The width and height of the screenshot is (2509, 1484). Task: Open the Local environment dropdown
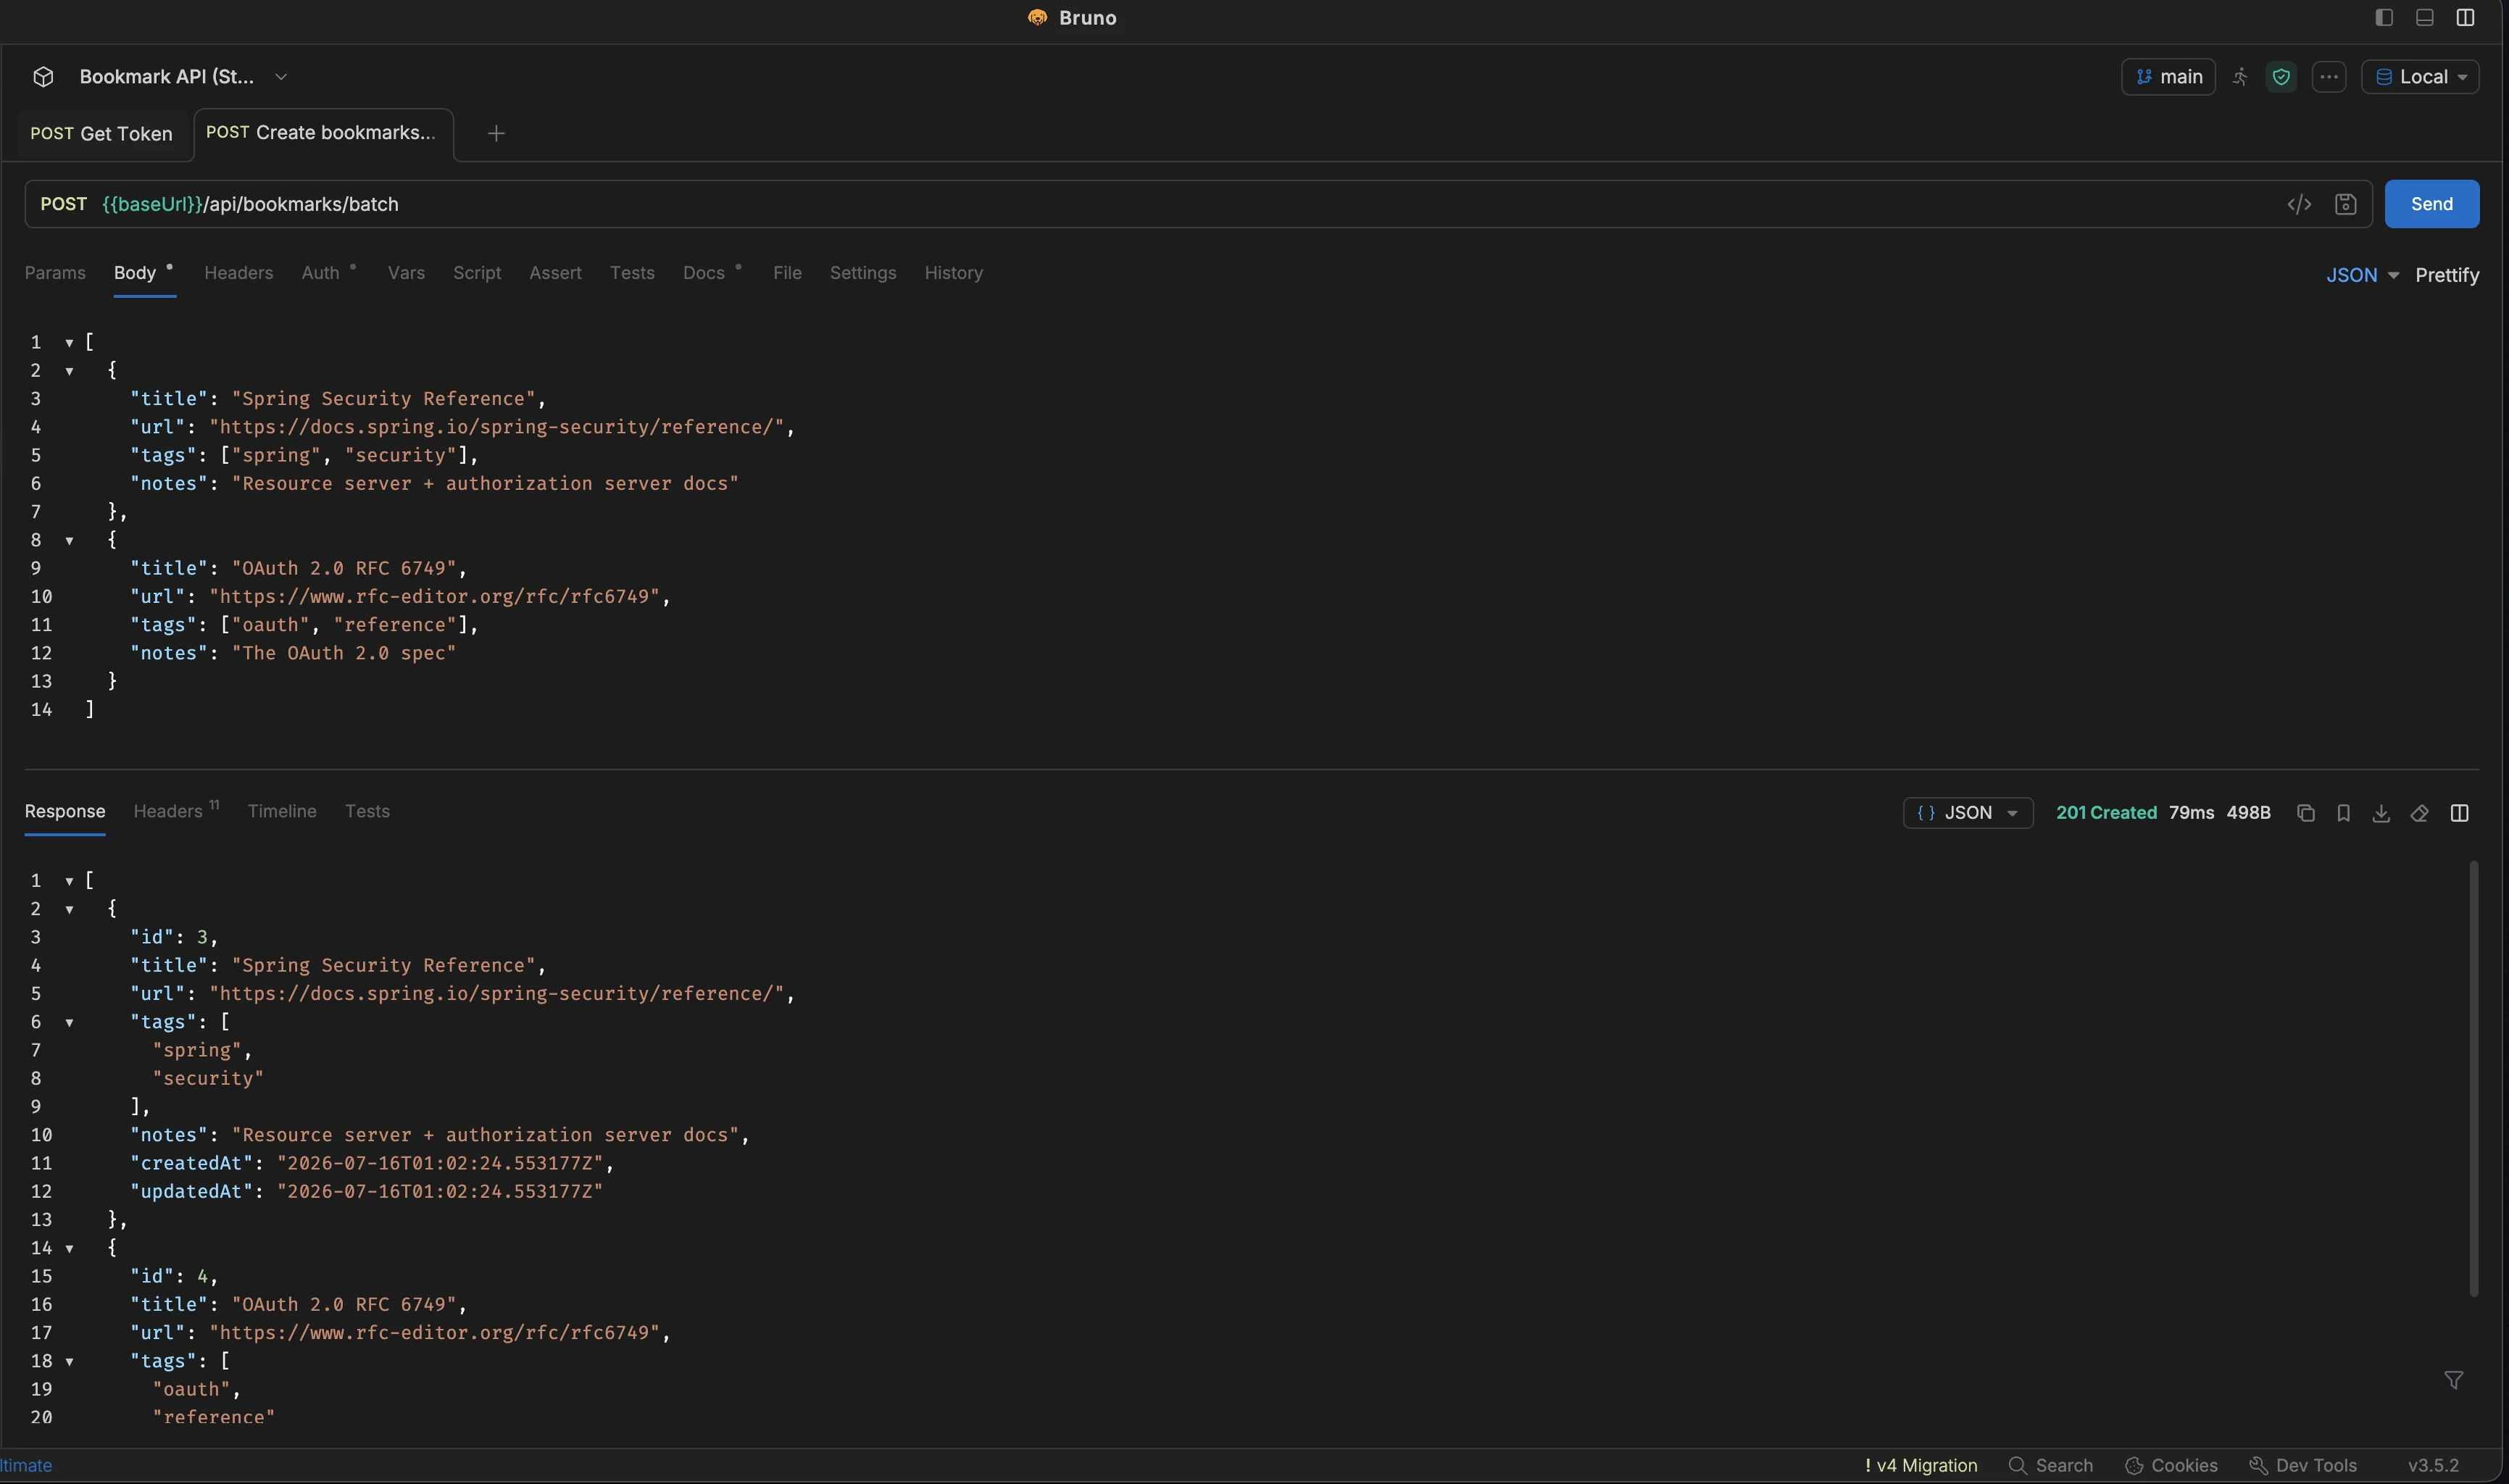coord(2420,77)
